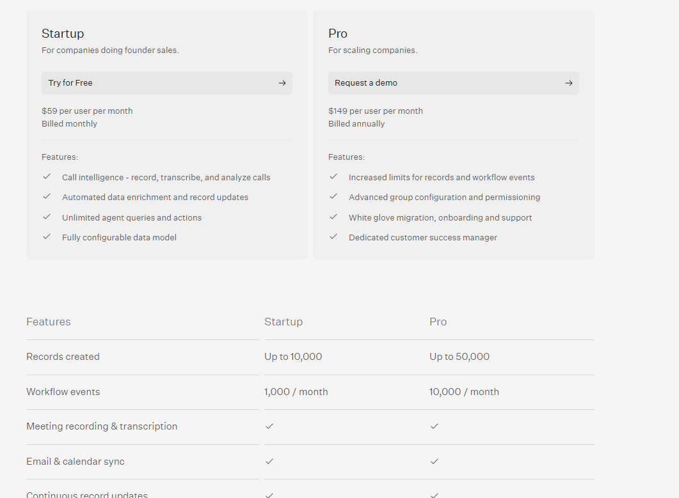Viewport: 679px width, 498px height.
Task: Select the Pro column header
Action: [x=438, y=322]
